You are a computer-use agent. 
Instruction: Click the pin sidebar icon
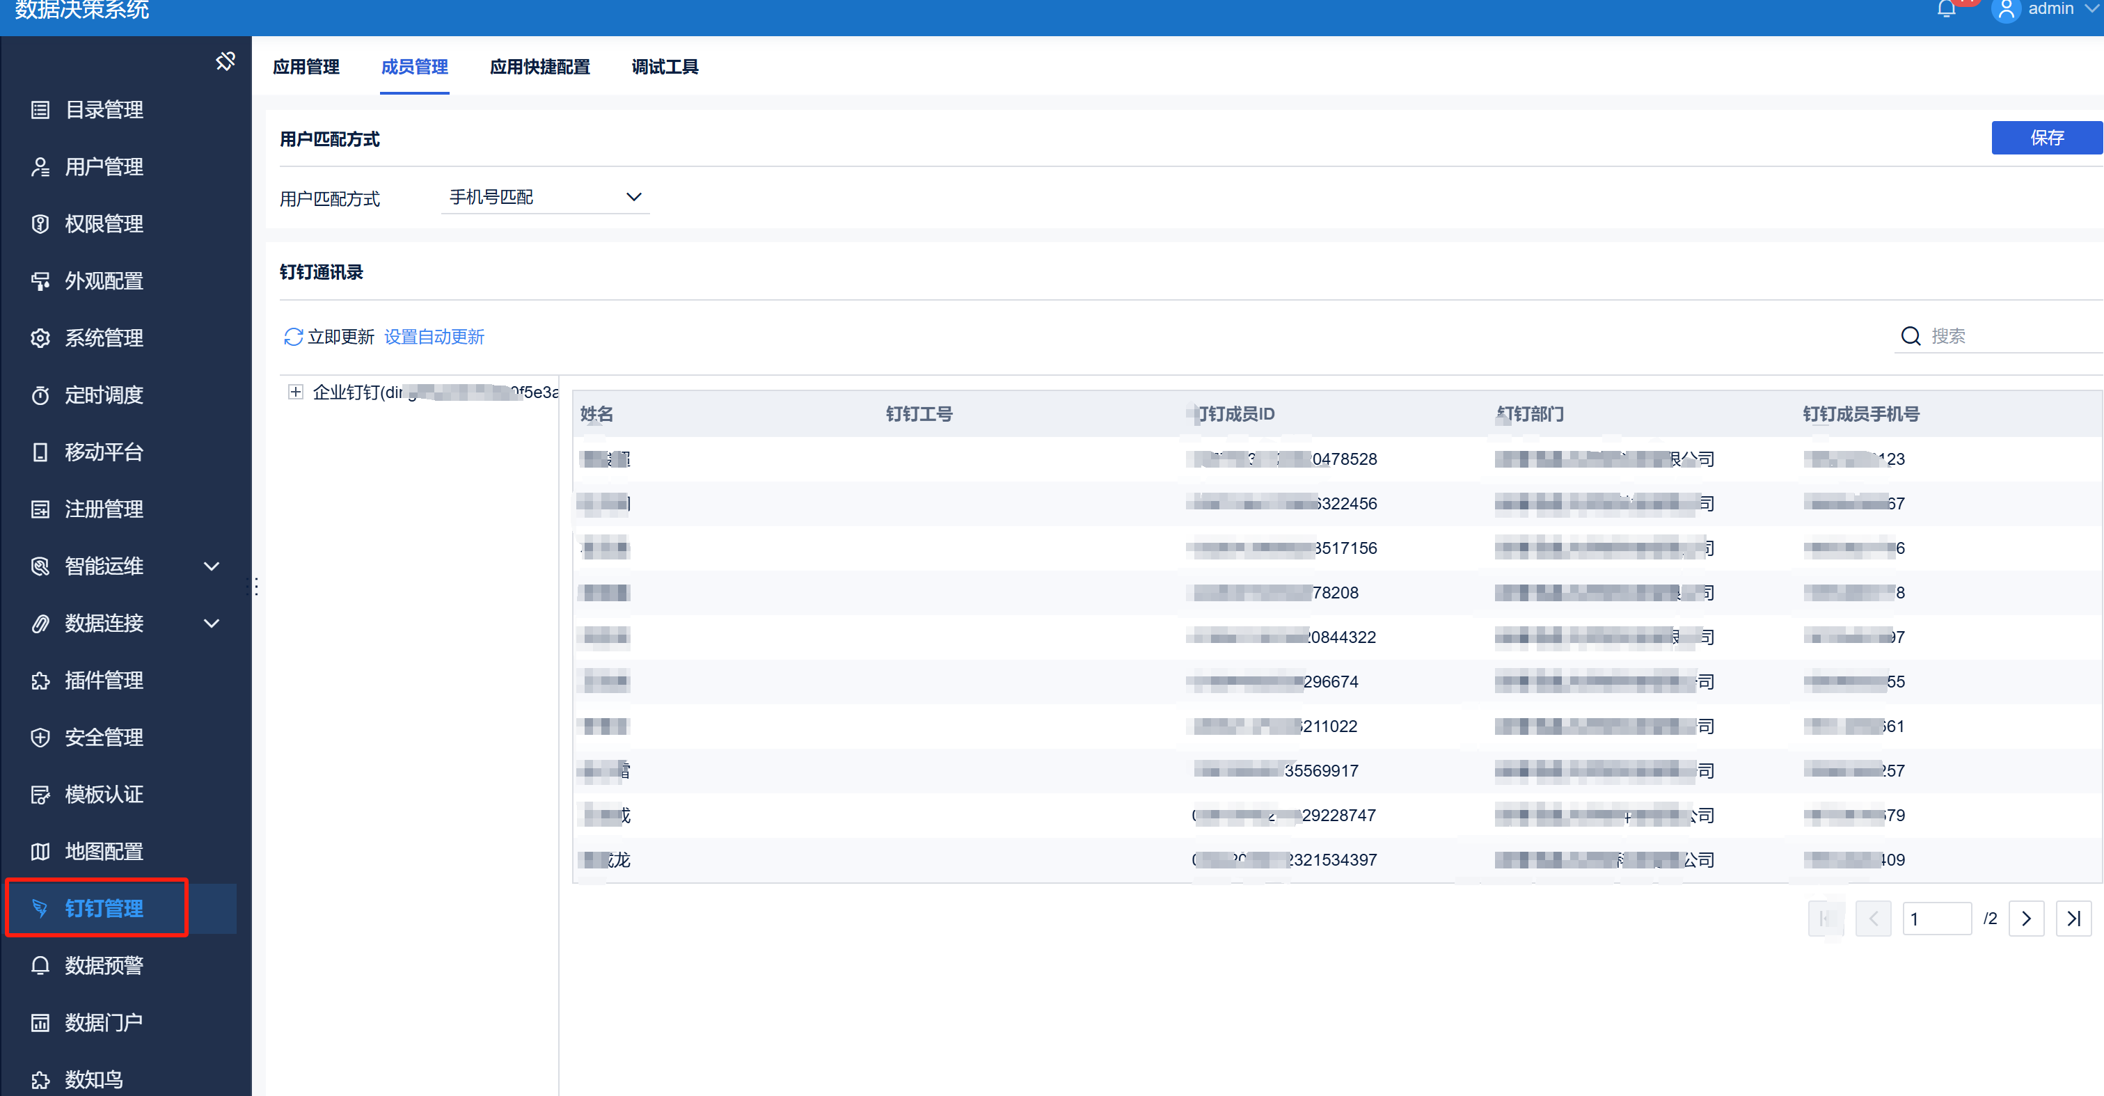click(226, 61)
